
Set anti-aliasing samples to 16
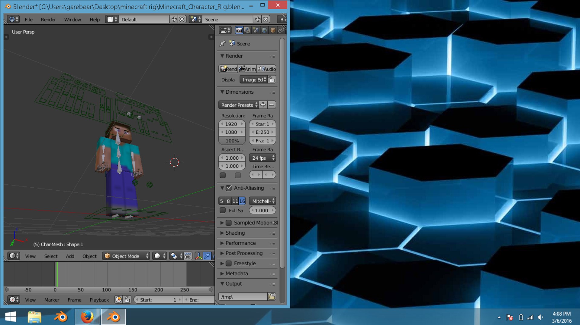(x=242, y=201)
